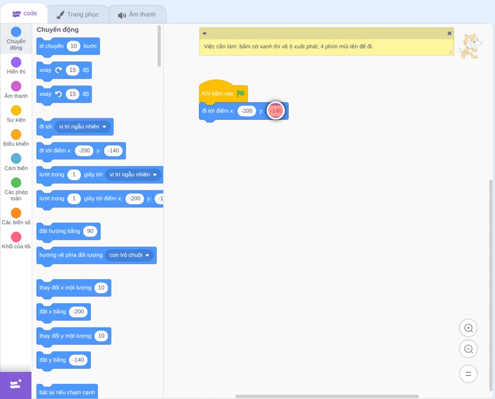Click the block palette vertical scrollbar
This screenshot has width=495, height=399.
[159, 46]
